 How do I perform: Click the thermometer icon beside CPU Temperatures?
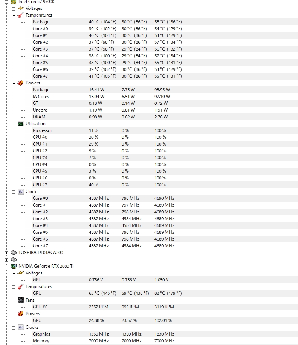(21, 15)
